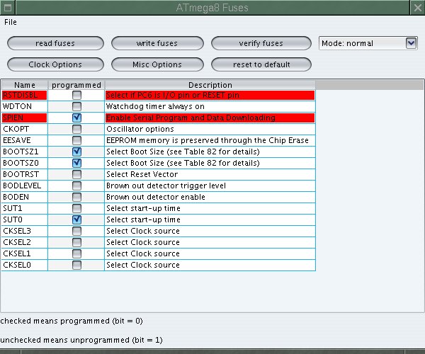Toggle the RSTDISBL programmed checkbox
Screen dimensions: 425x354
click(76, 95)
